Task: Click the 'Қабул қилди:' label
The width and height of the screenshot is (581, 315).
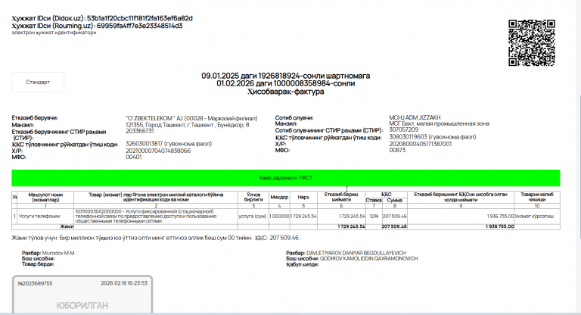Action: coord(303,264)
